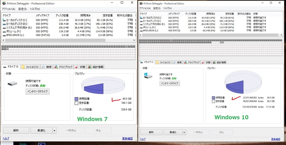
Task: Expand the 最適化 dropdown arrow in right window
Action: coord(184,132)
